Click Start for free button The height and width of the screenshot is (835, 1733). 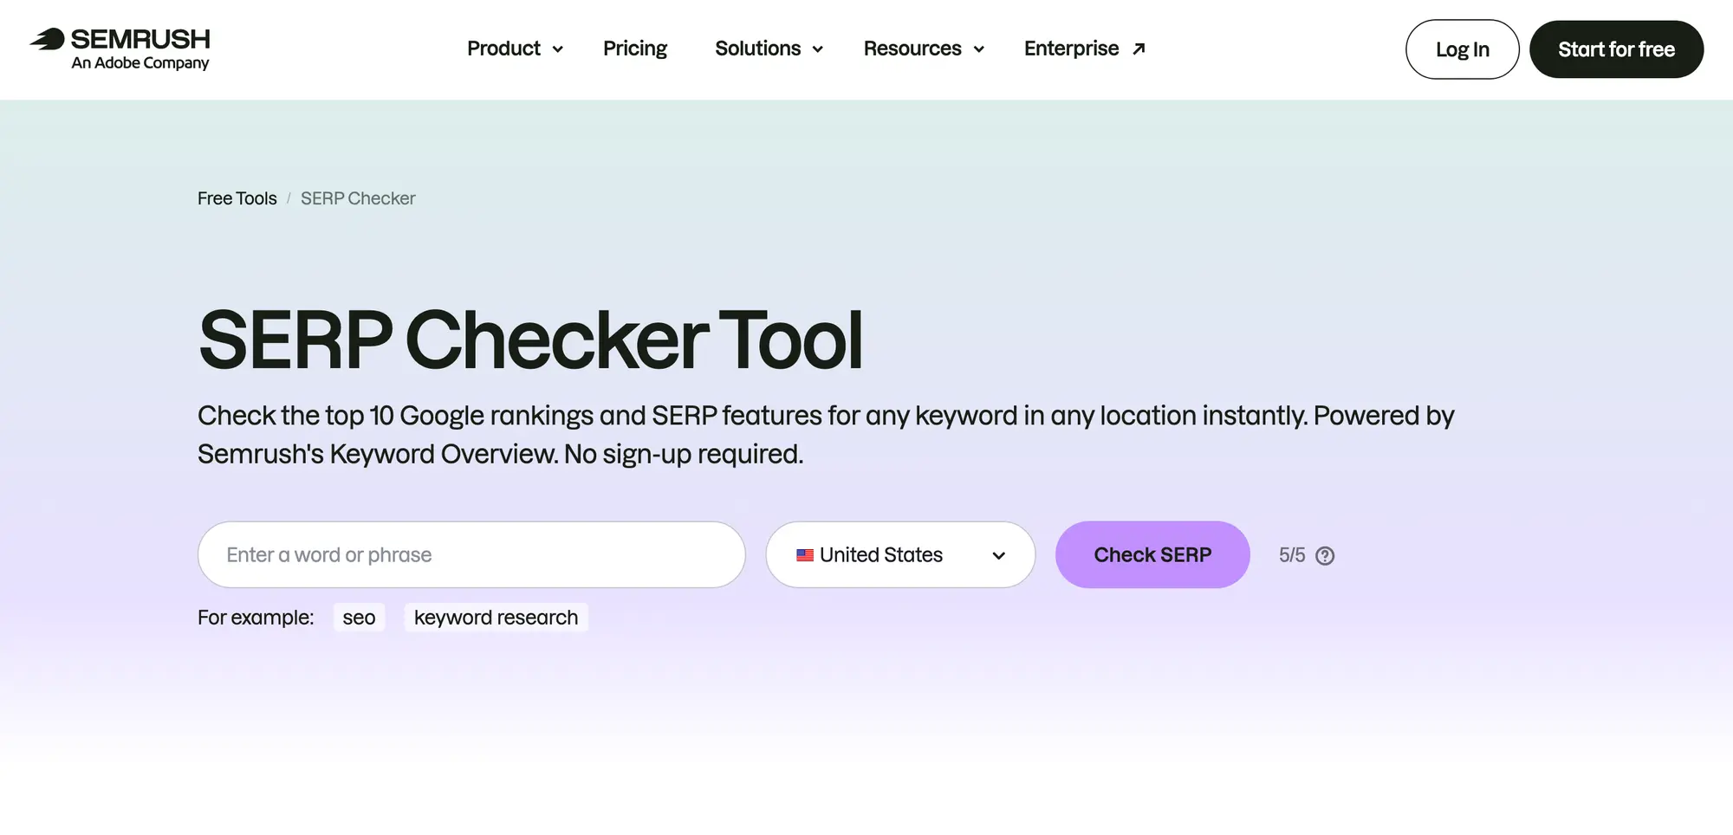[1617, 49]
